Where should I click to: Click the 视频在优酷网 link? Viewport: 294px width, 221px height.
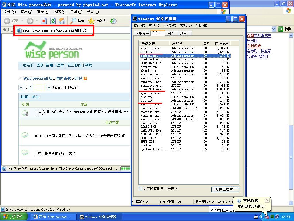257,56
